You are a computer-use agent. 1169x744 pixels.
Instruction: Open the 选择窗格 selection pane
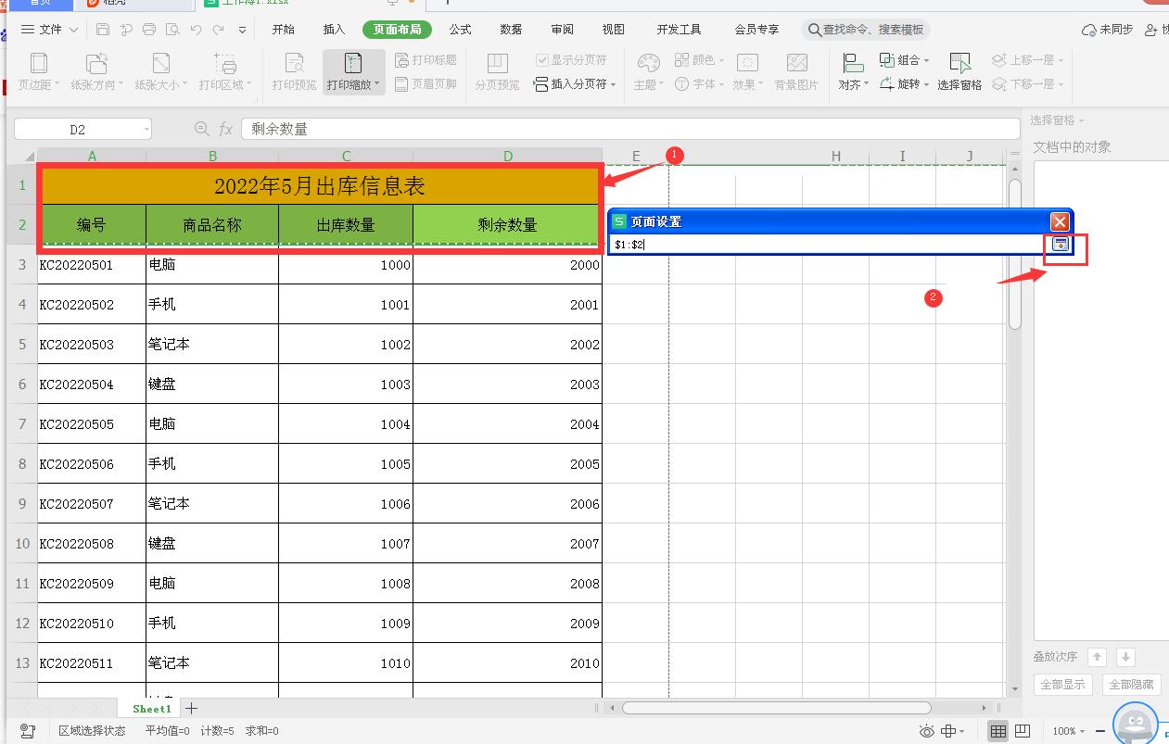pyautogui.click(x=959, y=69)
